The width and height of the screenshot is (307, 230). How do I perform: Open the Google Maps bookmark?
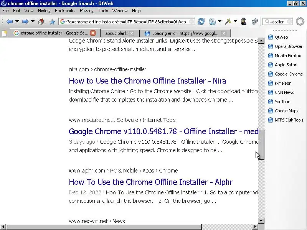tap(283, 111)
